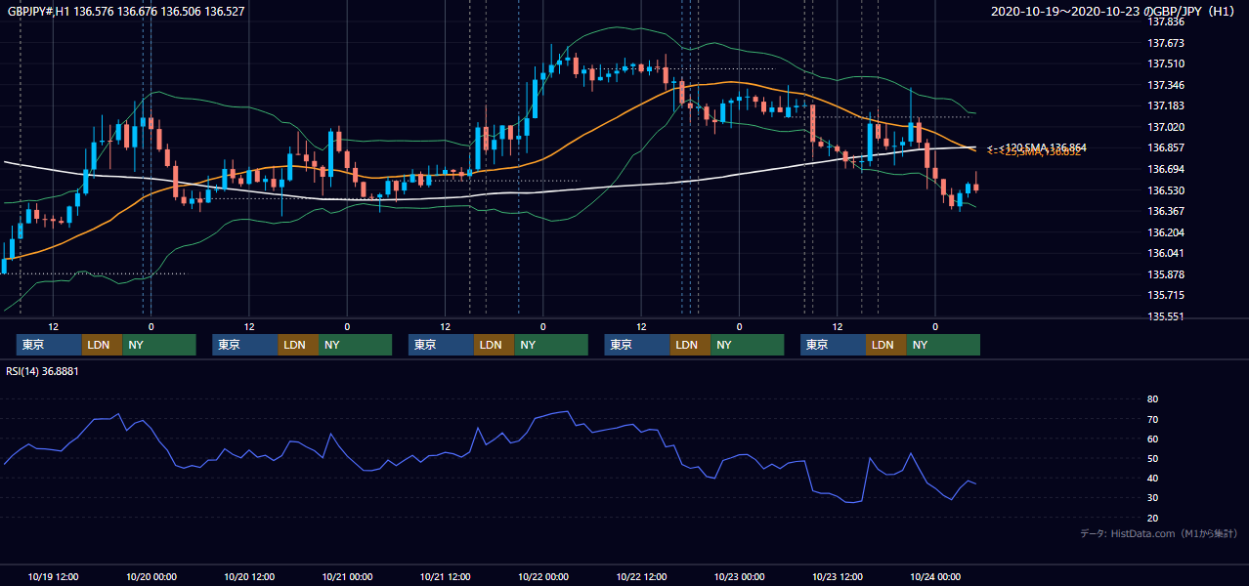The image size is (1249, 586).
Task: Click the RSI axis value 40
Action: [x=1152, y=478]
